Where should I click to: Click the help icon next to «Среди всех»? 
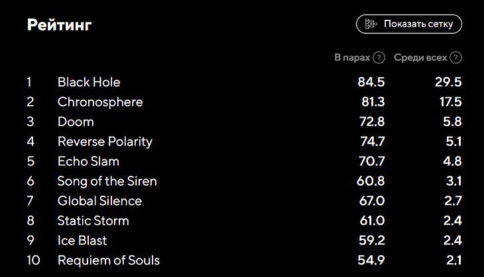pyautogui.click(x=455, y=58)
